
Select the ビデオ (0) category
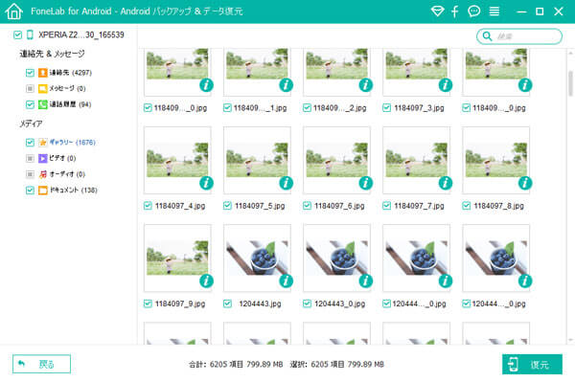coord(62,158)
